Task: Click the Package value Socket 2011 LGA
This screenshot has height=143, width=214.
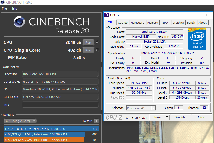Action: coord(155,41)
